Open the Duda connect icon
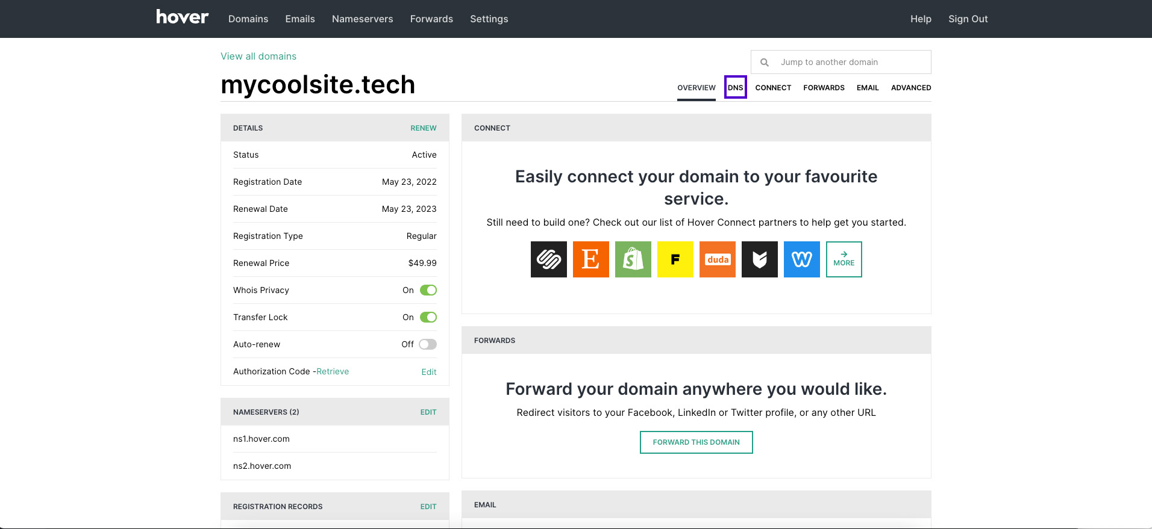Screen dimensions: 1152x529 pos(717,259)
